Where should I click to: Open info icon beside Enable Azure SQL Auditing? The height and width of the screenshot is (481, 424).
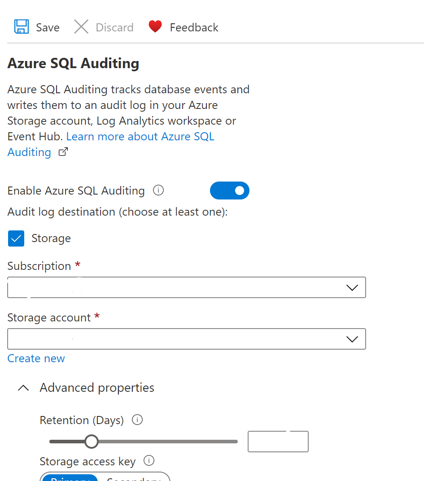pos(158,191)
